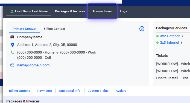Open the Logs tab
The width and height of the screenshot is (190, 103).
pyautogui.click(x=123, y=11)
